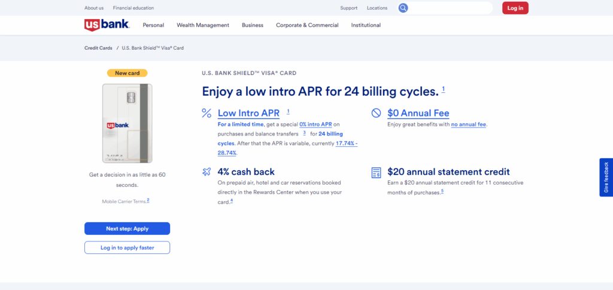613x290 pixels.
Task: Click in the search input field
Action: (450, 8)
